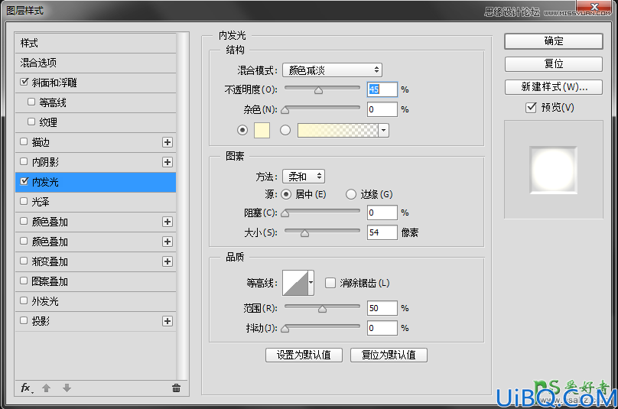Image resolution: width=618 pixels, height=409 pixels.
Task: Focus the 抖动 jitter value field
Action: (382, 328)
